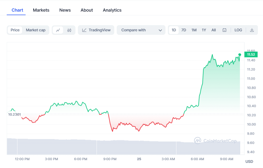The height and width of the screenshot is (168, 263).
Task: Toggle LOG scale
Action: tap(238, 30)
